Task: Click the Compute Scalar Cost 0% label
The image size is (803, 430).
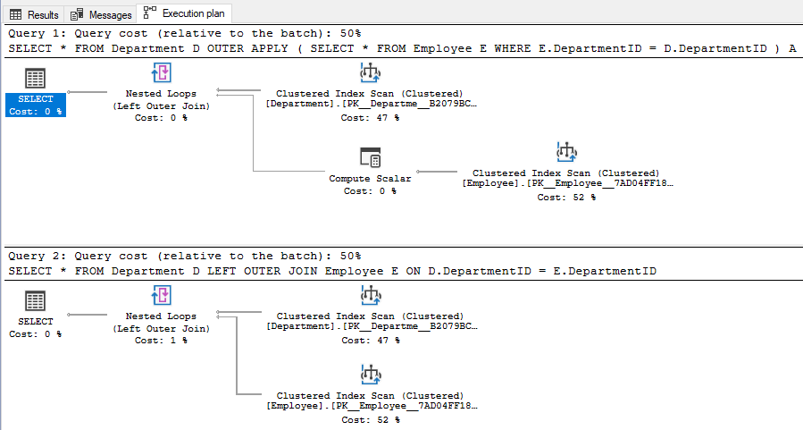Action: [x=370, y=191]
